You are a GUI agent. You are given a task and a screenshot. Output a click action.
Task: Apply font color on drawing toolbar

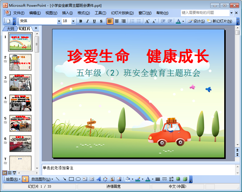tap(148, 179)
